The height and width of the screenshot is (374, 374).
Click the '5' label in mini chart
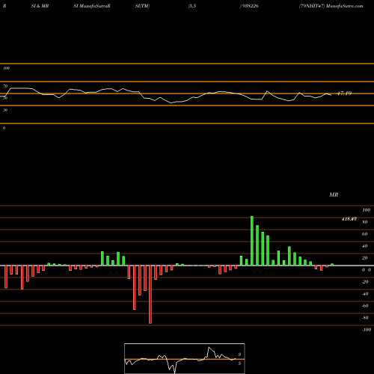tap(239, 364)
